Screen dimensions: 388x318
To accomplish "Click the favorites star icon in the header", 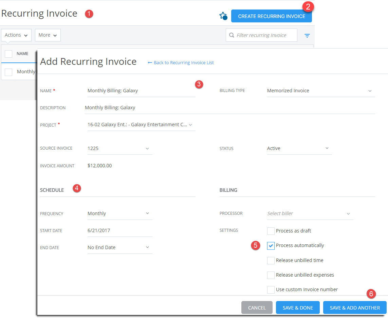I will click(x=223, y=16).
